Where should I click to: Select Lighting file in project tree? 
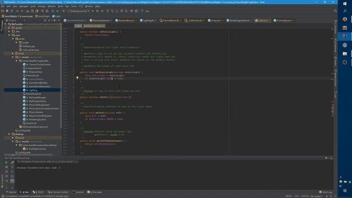[x=33, y=90]
